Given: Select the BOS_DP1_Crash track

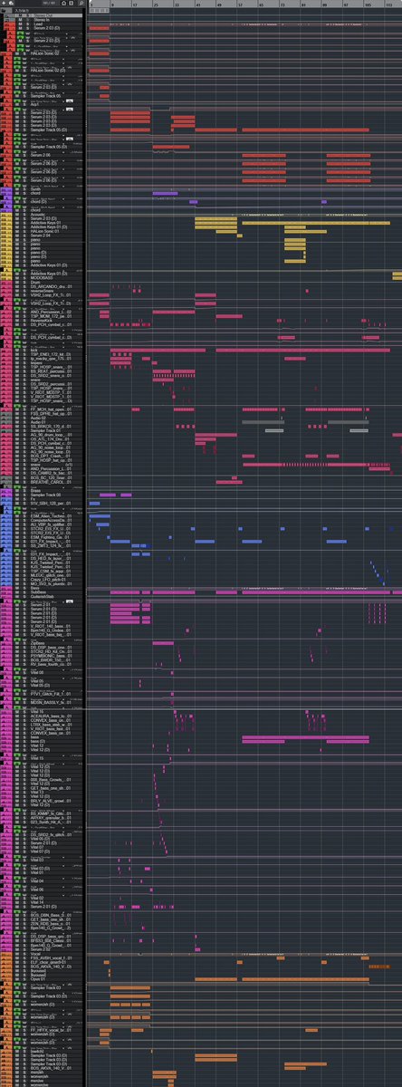Looking at the screenshot, I should (51, 456).
